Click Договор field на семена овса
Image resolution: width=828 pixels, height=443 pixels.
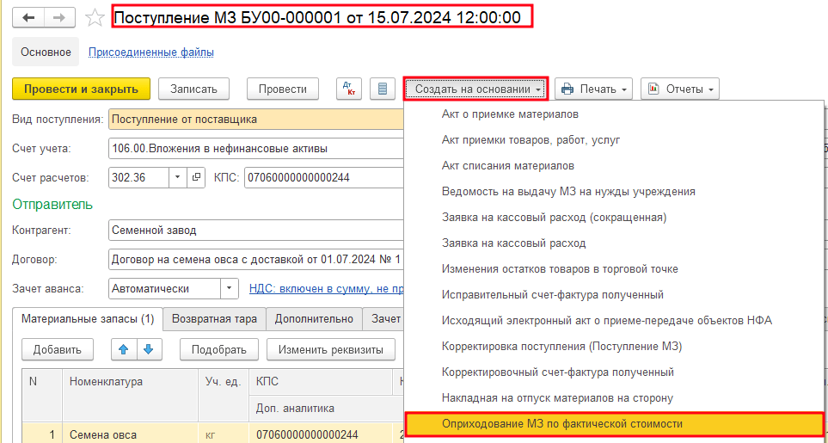256,260
